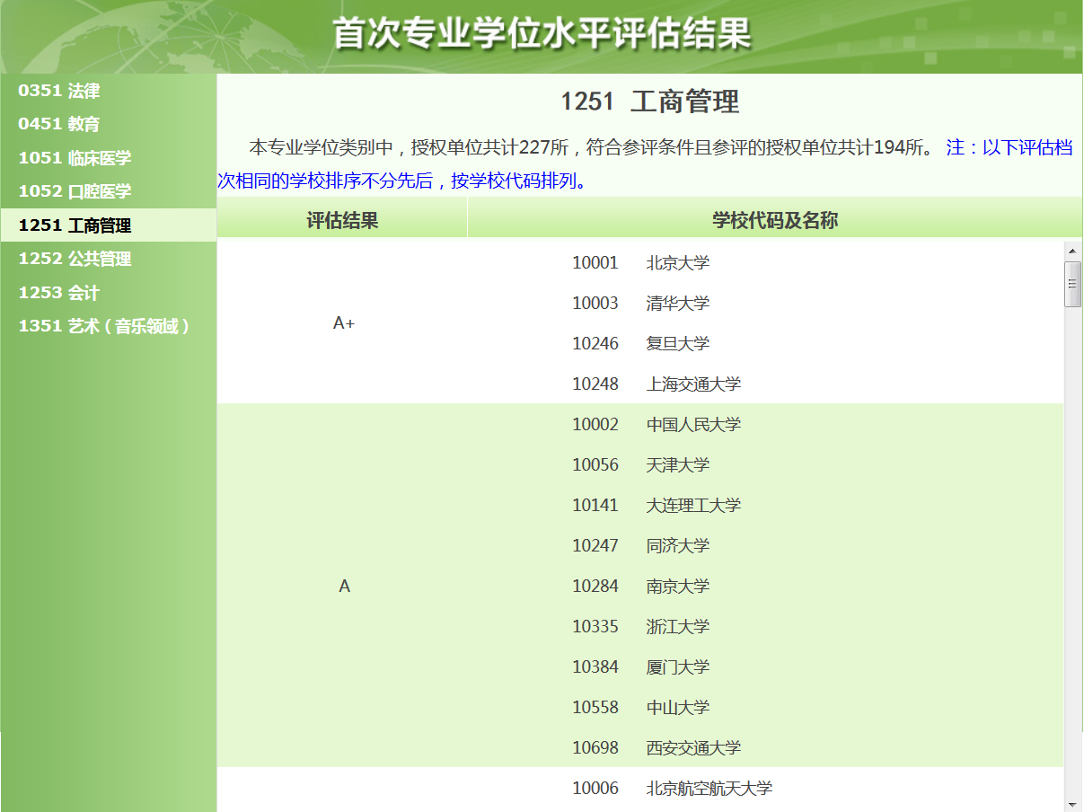The width and height of the screenshot is (1084, 812).
Task: Click the 学校代码及名称 column header
Action: point(774,220)
